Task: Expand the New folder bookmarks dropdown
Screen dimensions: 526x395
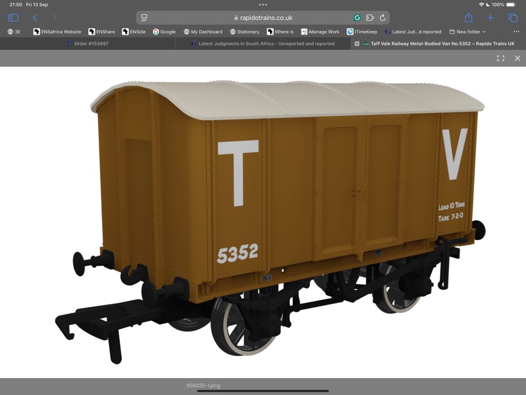Action: (467, 32)
